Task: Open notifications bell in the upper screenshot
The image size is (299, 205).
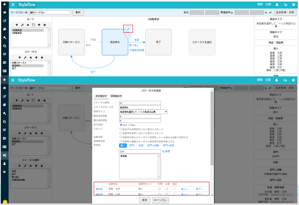Action: (277, 5)
